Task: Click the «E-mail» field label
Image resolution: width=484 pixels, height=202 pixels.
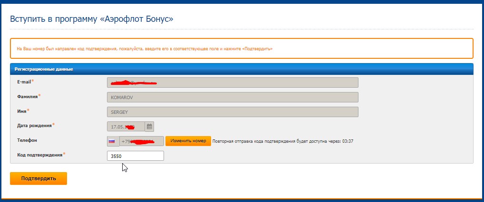Action: click(x=24, y=82)
